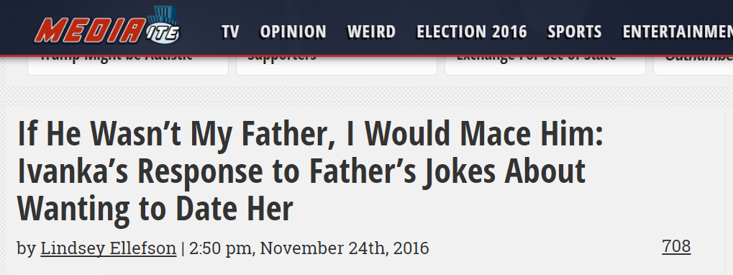733x275 pixels.
Task: Open the WEIRD category
Action: 371,32
